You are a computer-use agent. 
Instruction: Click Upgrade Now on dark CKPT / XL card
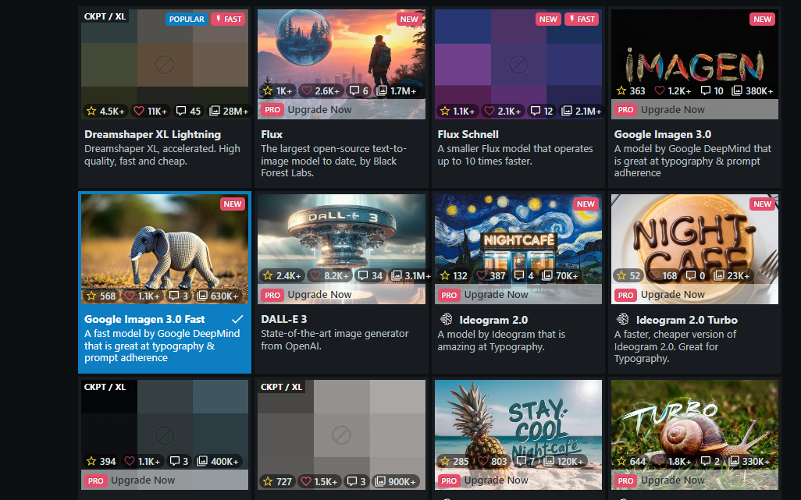click(x=143, y=480)
